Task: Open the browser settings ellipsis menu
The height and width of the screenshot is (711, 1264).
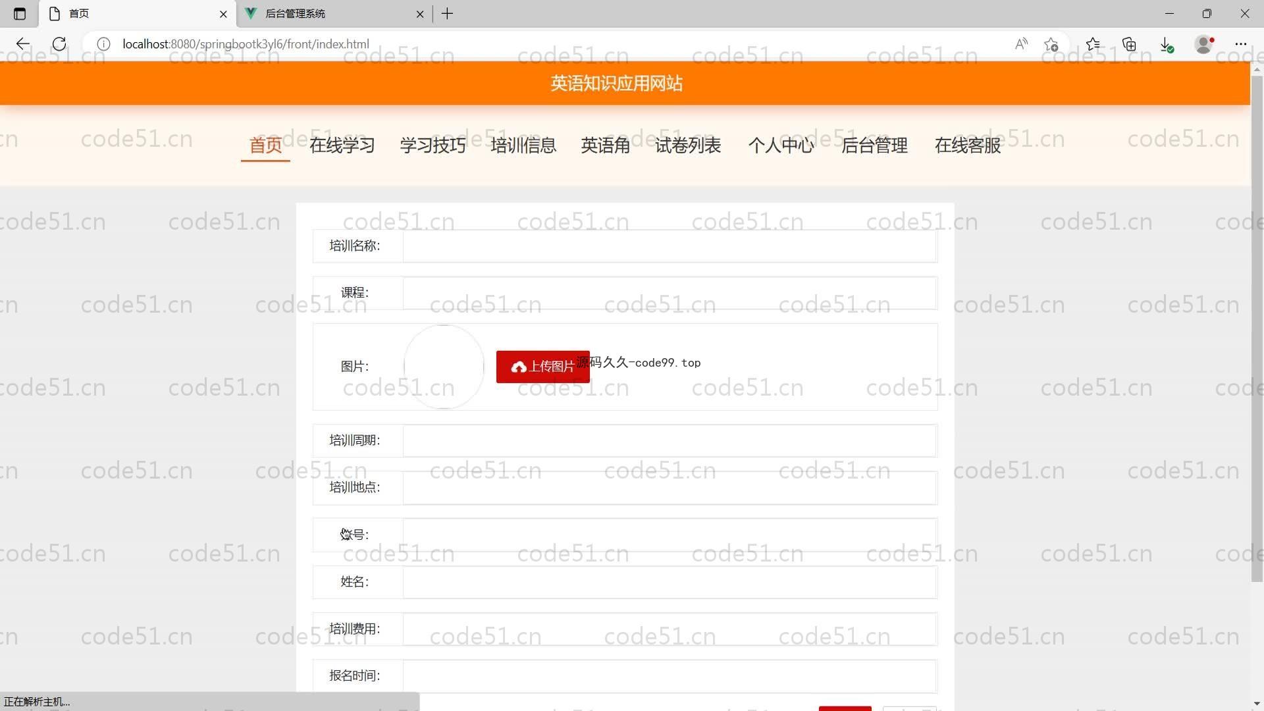Action: pyautogui.click(x=1241, y=44)
